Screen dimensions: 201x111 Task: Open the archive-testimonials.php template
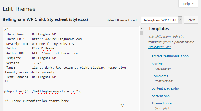point(170,56)
